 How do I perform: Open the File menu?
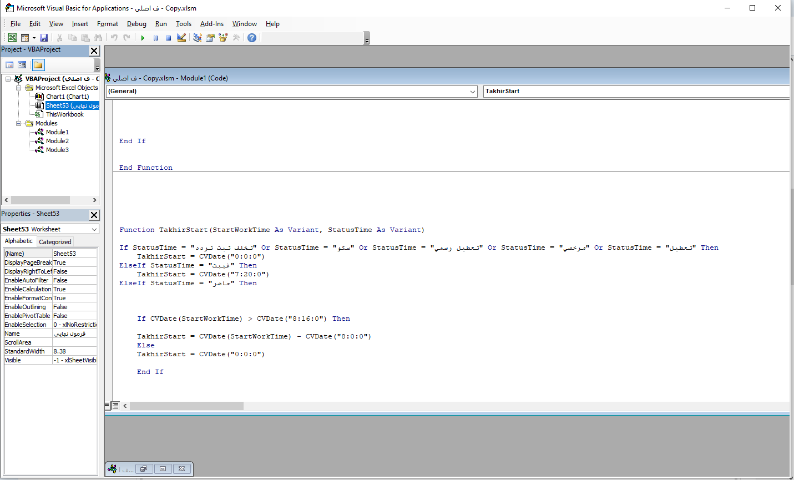click(16, 24)
